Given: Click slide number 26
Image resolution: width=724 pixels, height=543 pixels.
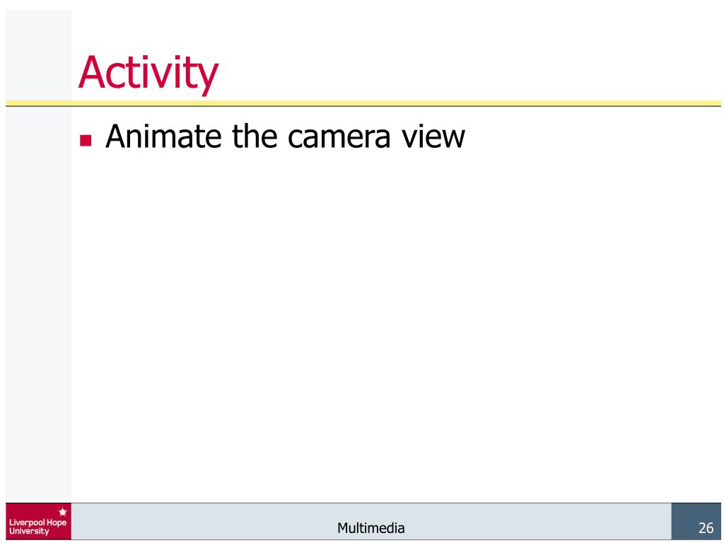Looking at the screenshot, I should click(706, 527).
